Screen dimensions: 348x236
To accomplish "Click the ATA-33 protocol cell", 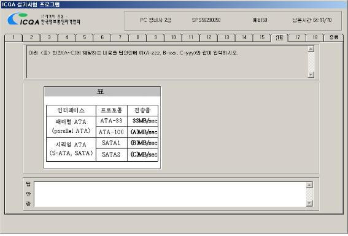I will coord(112,121).
